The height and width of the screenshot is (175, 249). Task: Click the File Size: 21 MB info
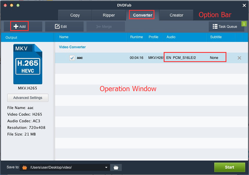tap(21, 134)
